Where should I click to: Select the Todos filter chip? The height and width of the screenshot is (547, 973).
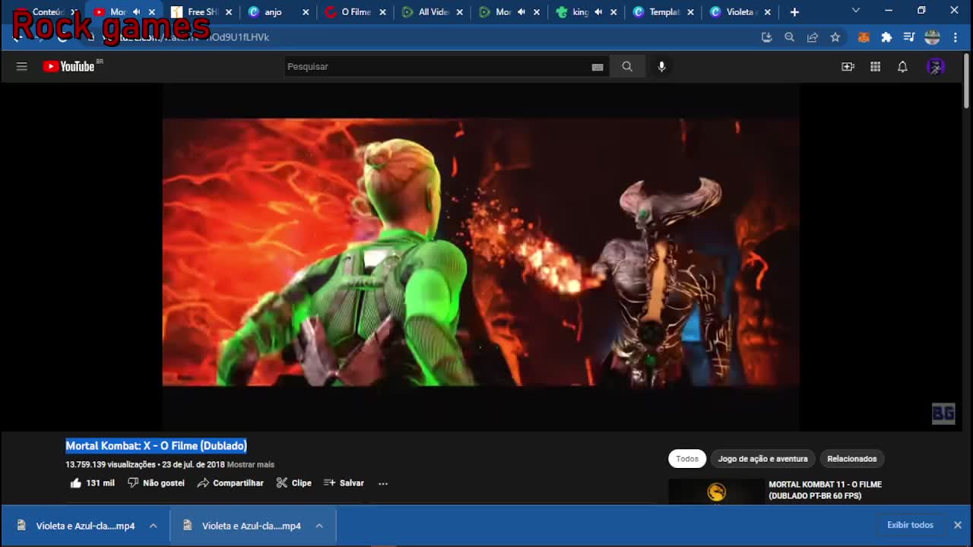[687, 459]
